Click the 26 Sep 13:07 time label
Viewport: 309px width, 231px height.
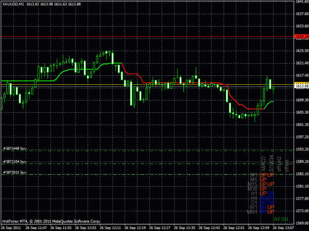283,228
